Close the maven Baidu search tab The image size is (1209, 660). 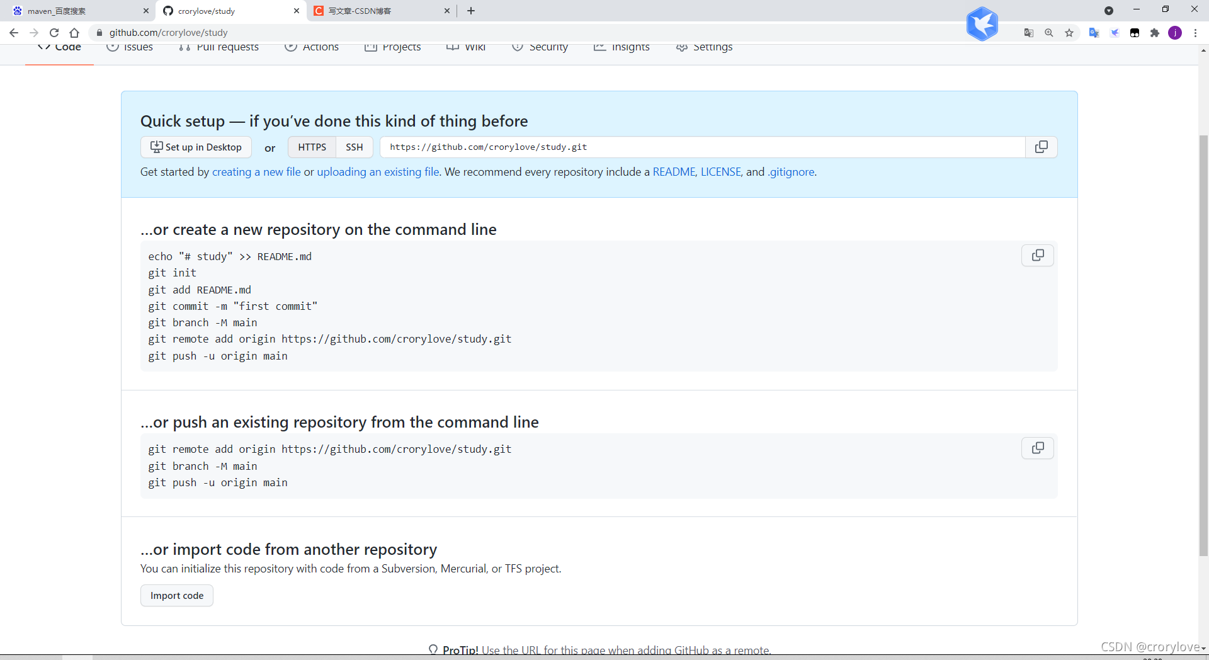coord(146,11)
